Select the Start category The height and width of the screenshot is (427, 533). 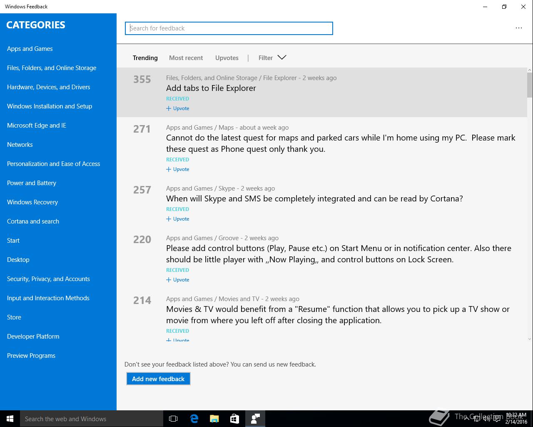point(13,241)
